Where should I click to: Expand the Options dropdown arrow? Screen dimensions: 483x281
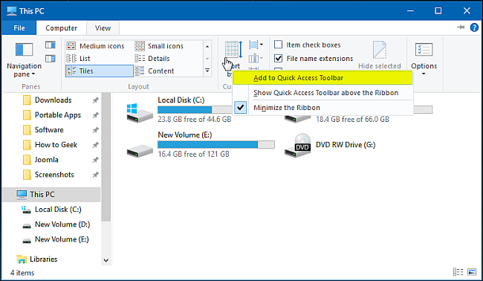tap(424, 74)
